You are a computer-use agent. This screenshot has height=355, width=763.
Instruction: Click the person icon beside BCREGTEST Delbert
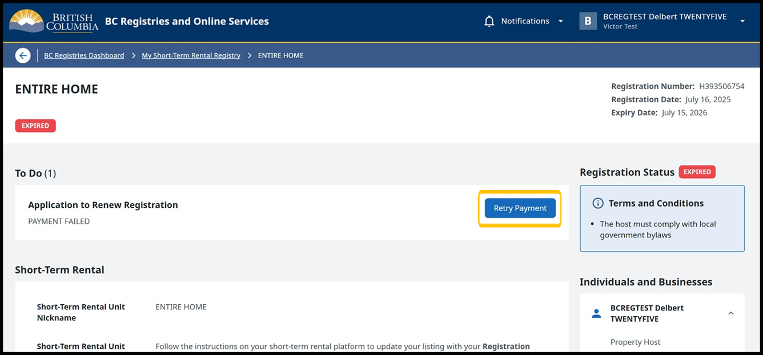point(596,313)
